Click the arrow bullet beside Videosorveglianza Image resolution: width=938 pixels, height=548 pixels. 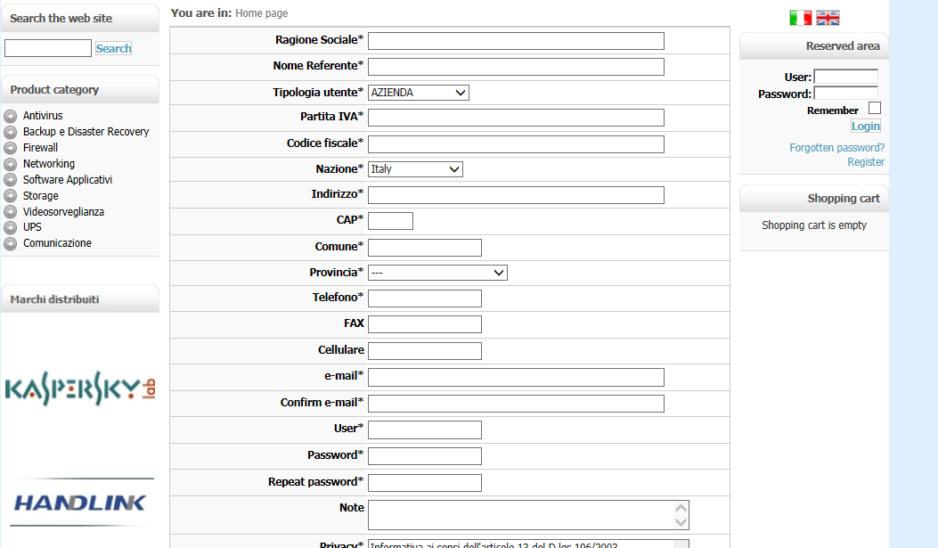10,212
